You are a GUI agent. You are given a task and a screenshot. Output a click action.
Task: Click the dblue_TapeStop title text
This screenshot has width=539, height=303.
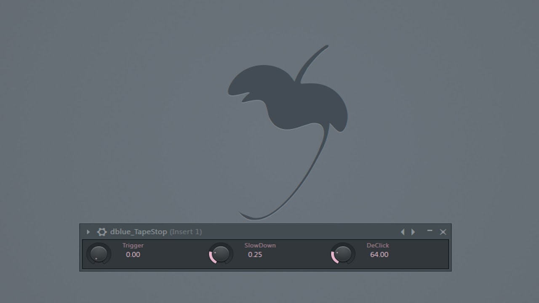point(139,232)
